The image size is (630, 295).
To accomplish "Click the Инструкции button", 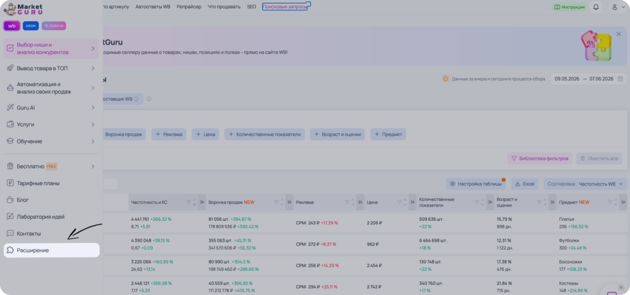I will tap(569, 7).
